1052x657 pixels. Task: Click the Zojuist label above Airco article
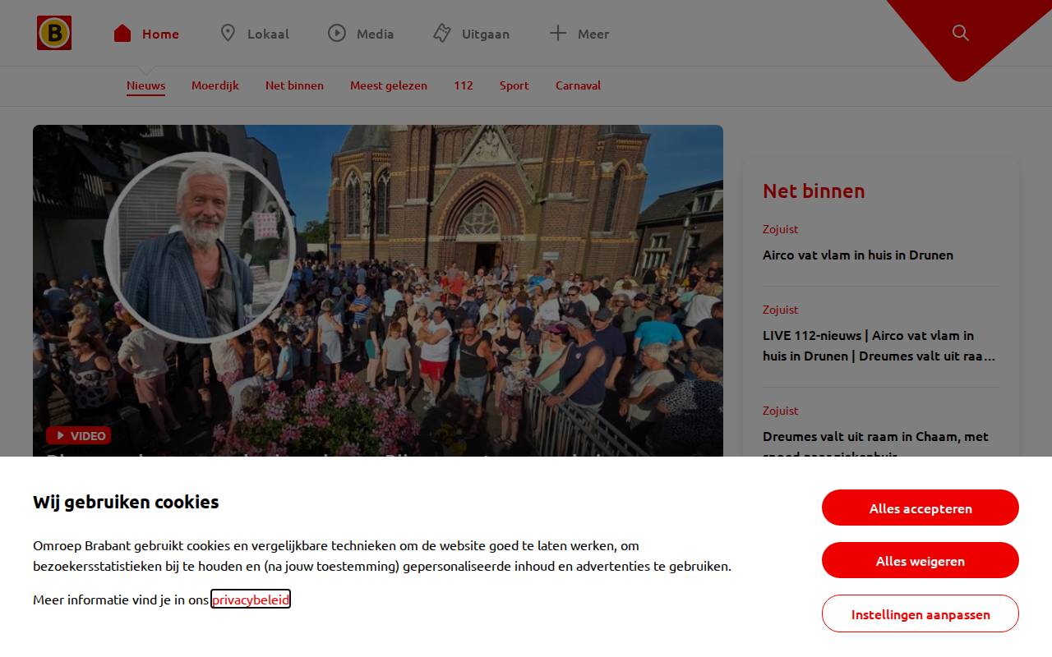[781, 229]
